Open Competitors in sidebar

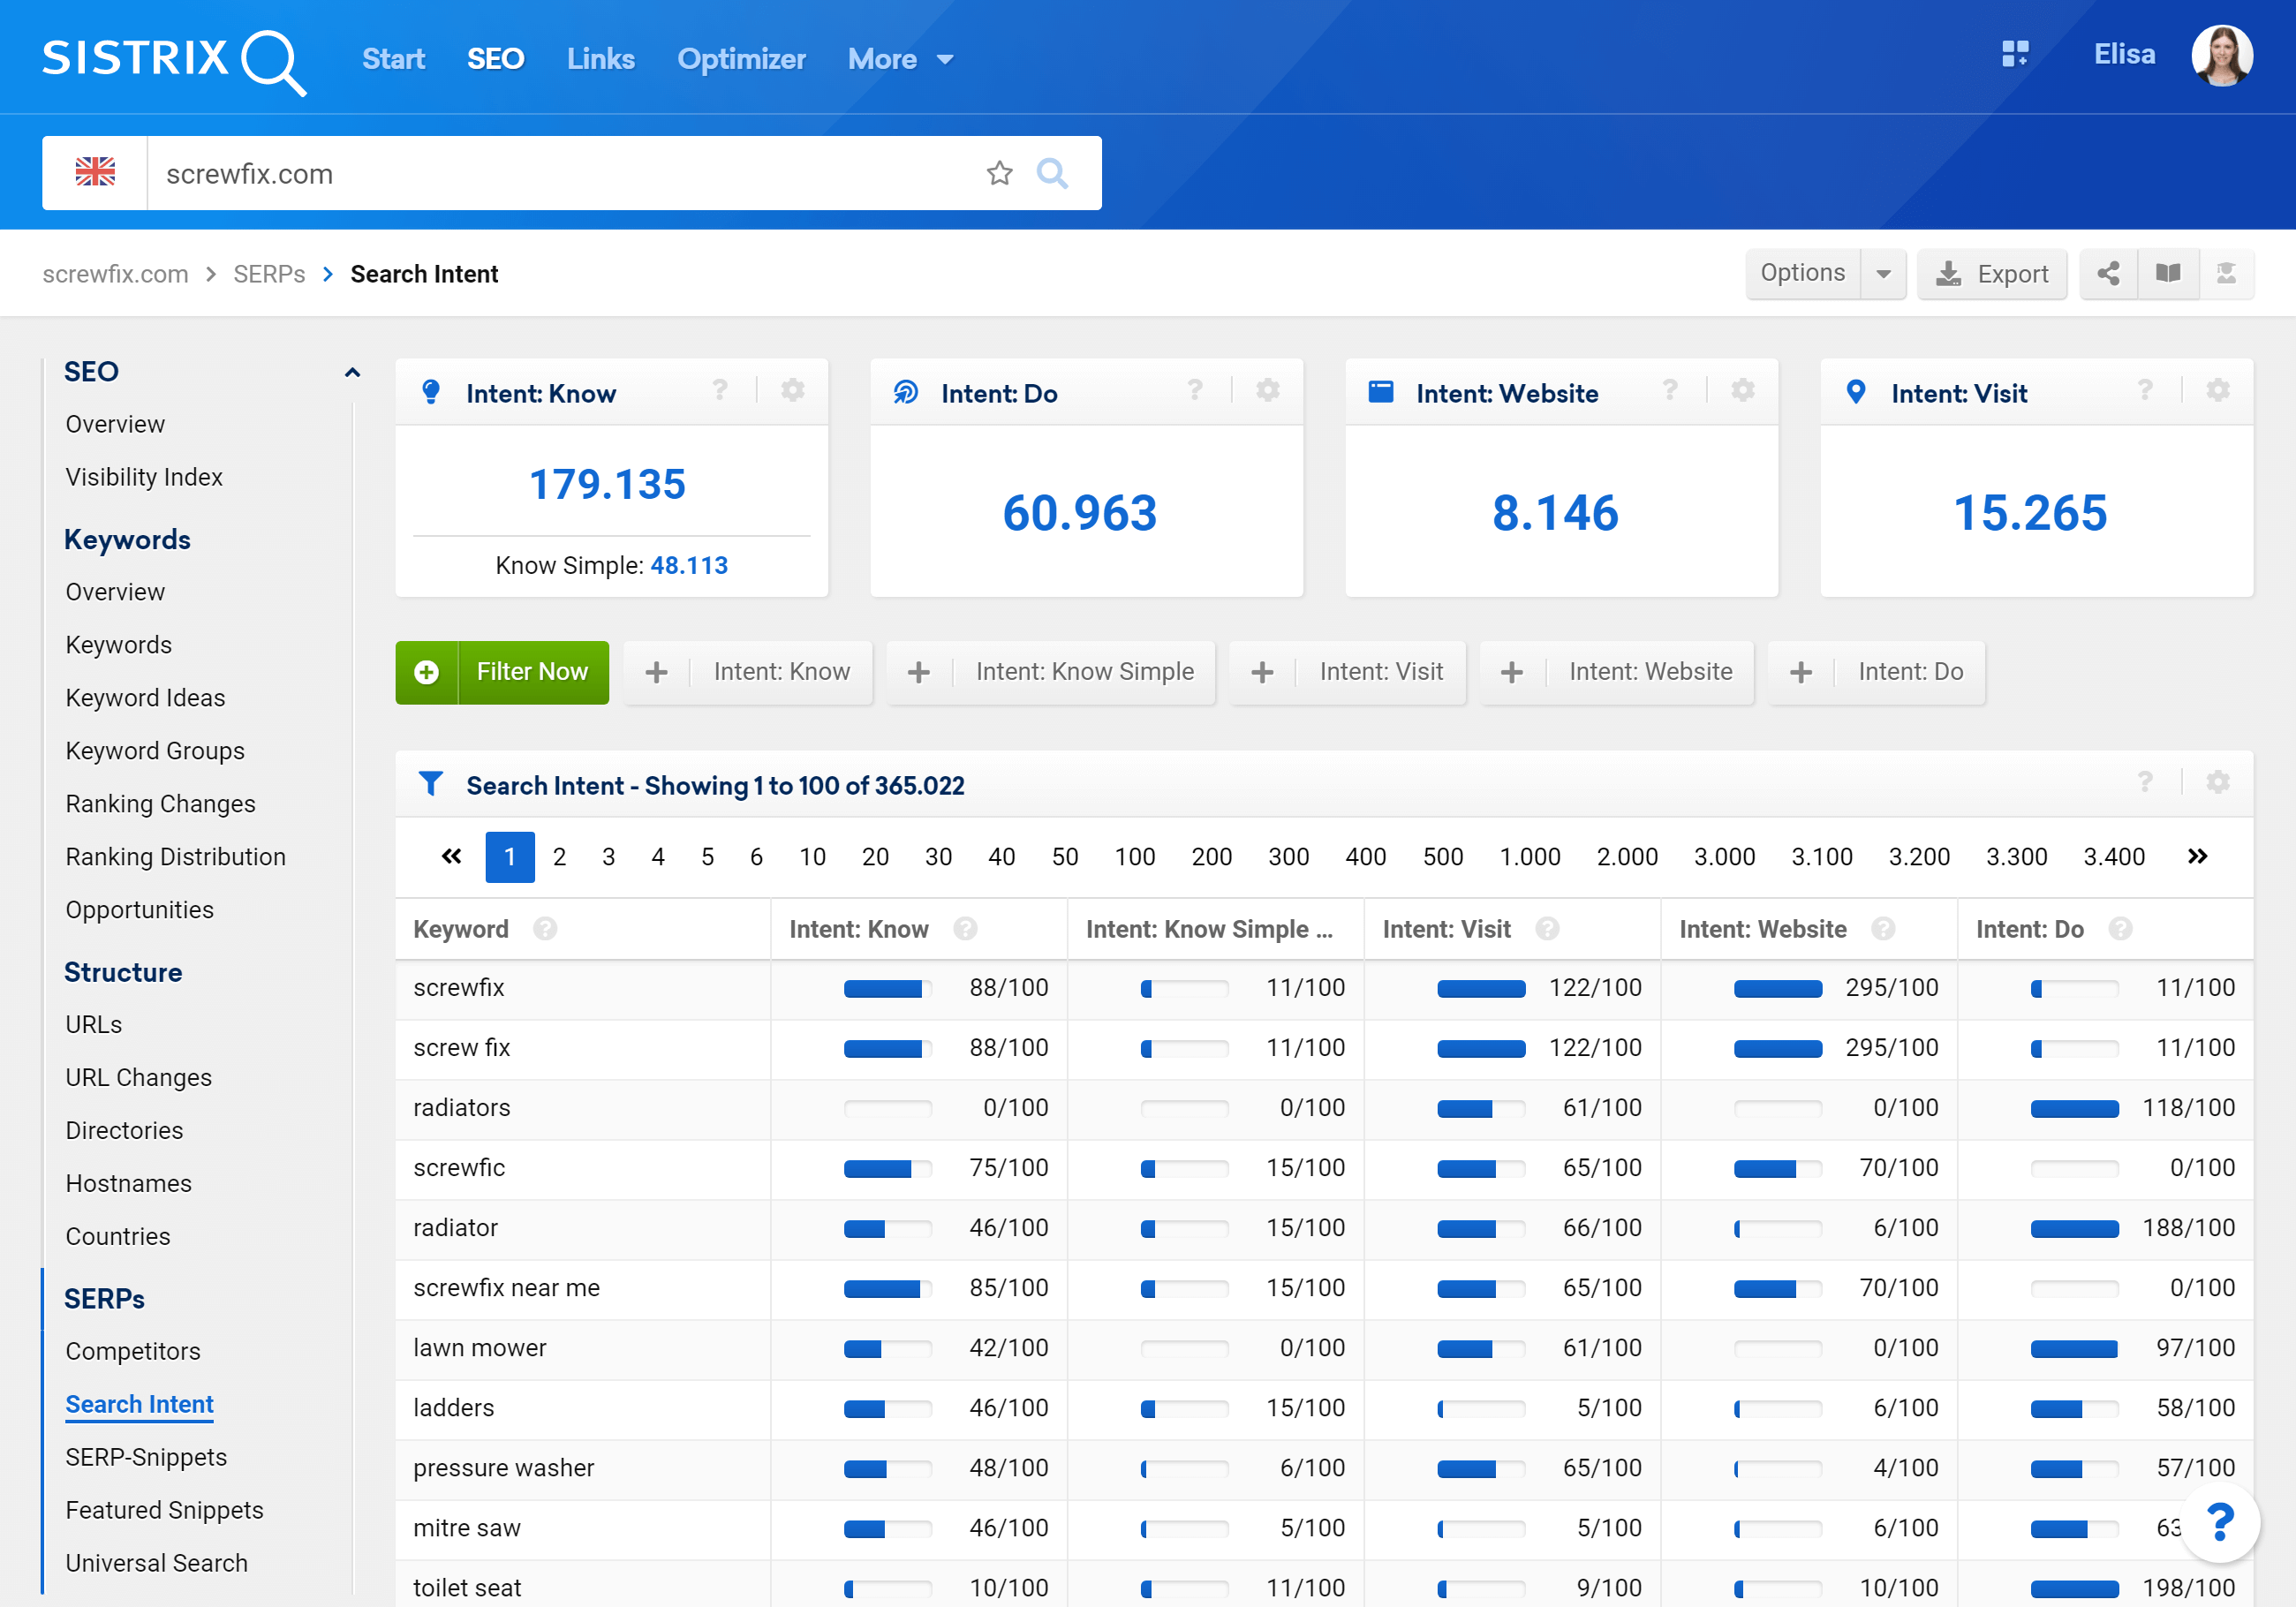[x=133, y=1351]
